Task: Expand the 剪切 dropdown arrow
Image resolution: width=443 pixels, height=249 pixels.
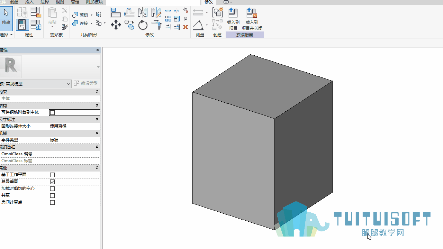Action: tap(91, 15)
